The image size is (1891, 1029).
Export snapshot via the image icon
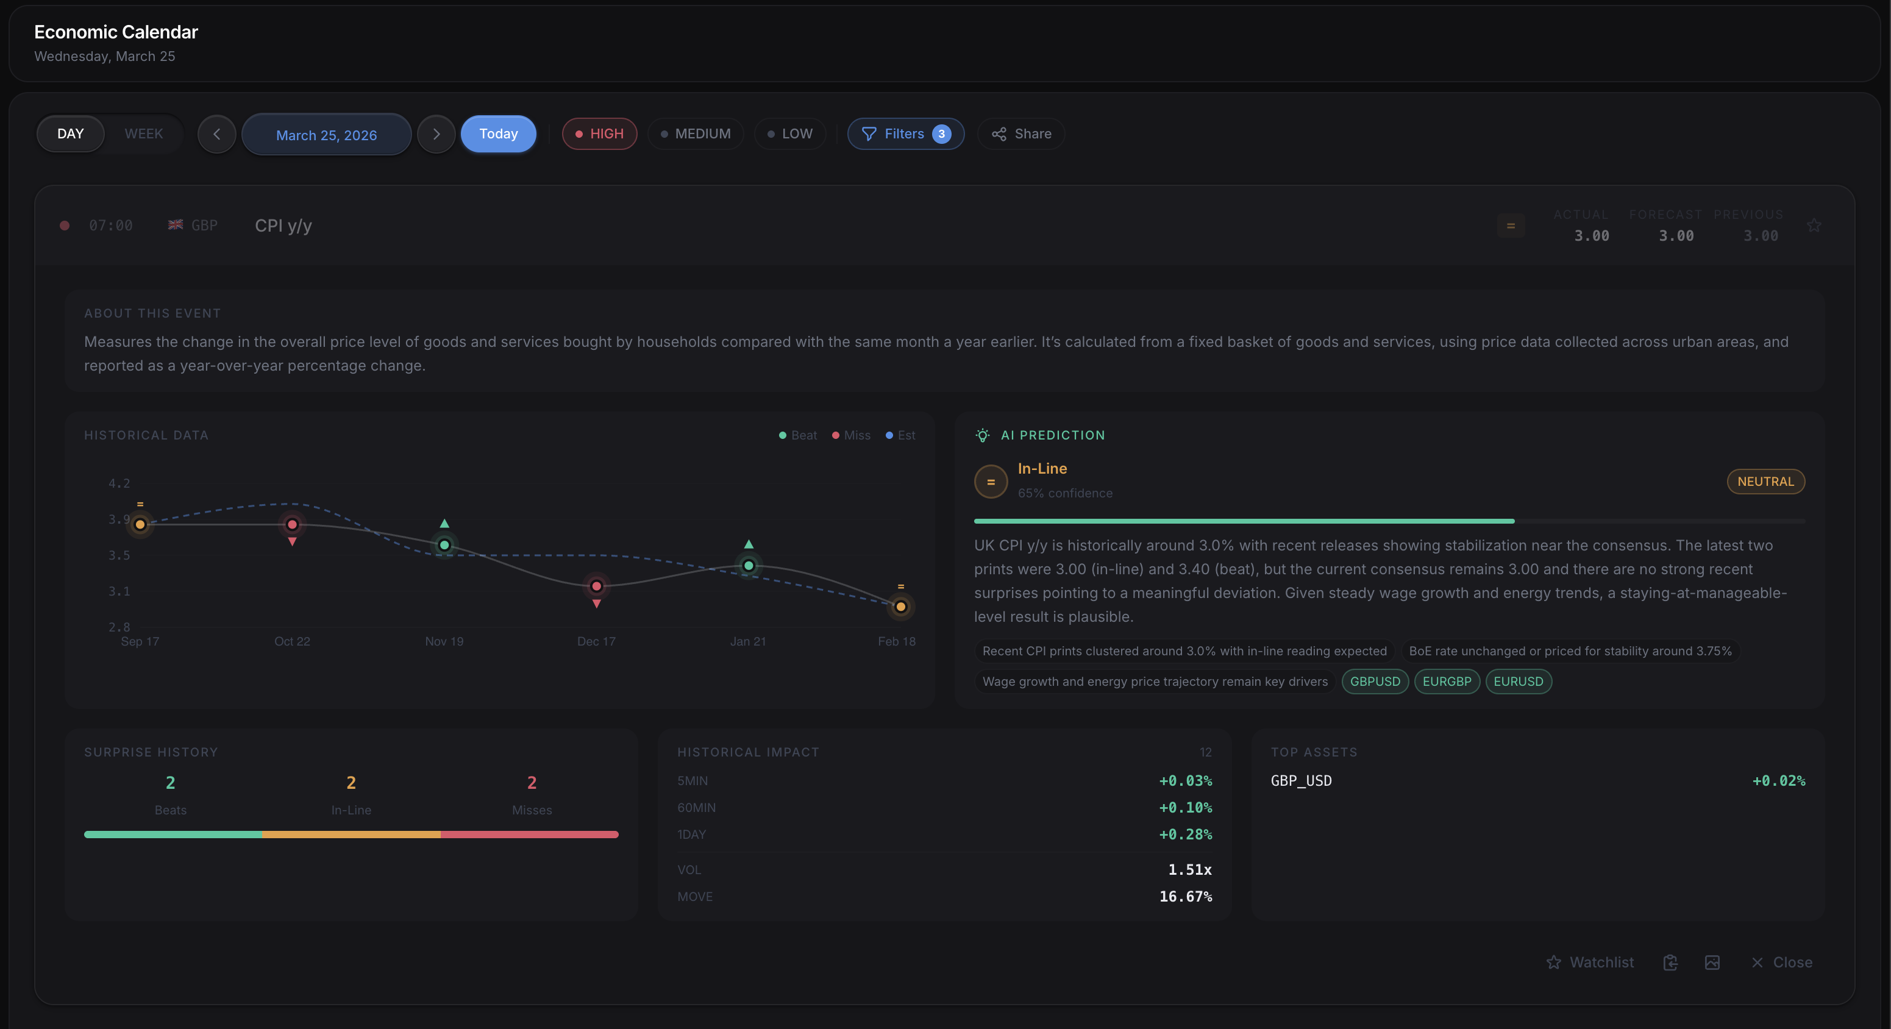(x=1712, y=961)
